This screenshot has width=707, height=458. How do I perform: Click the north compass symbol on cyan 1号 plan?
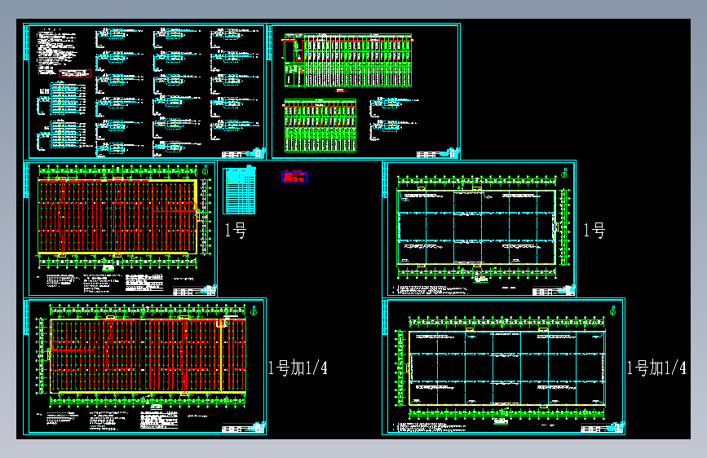[564, 173]
